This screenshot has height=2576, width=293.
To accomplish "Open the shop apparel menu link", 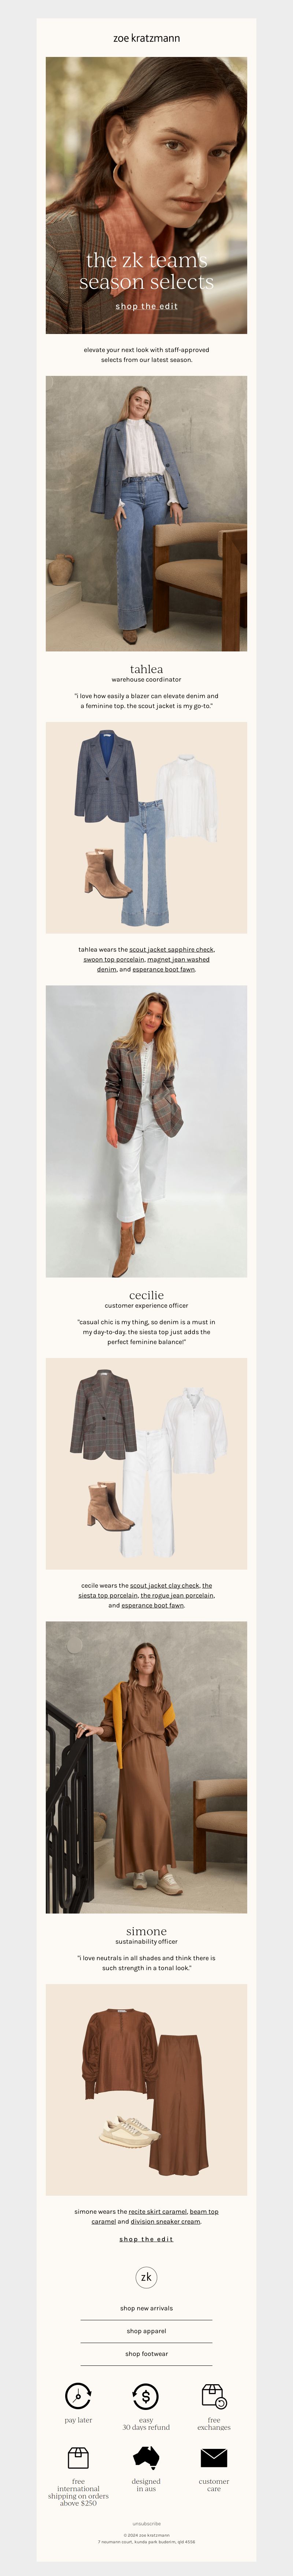I will tap(146, 2331).
